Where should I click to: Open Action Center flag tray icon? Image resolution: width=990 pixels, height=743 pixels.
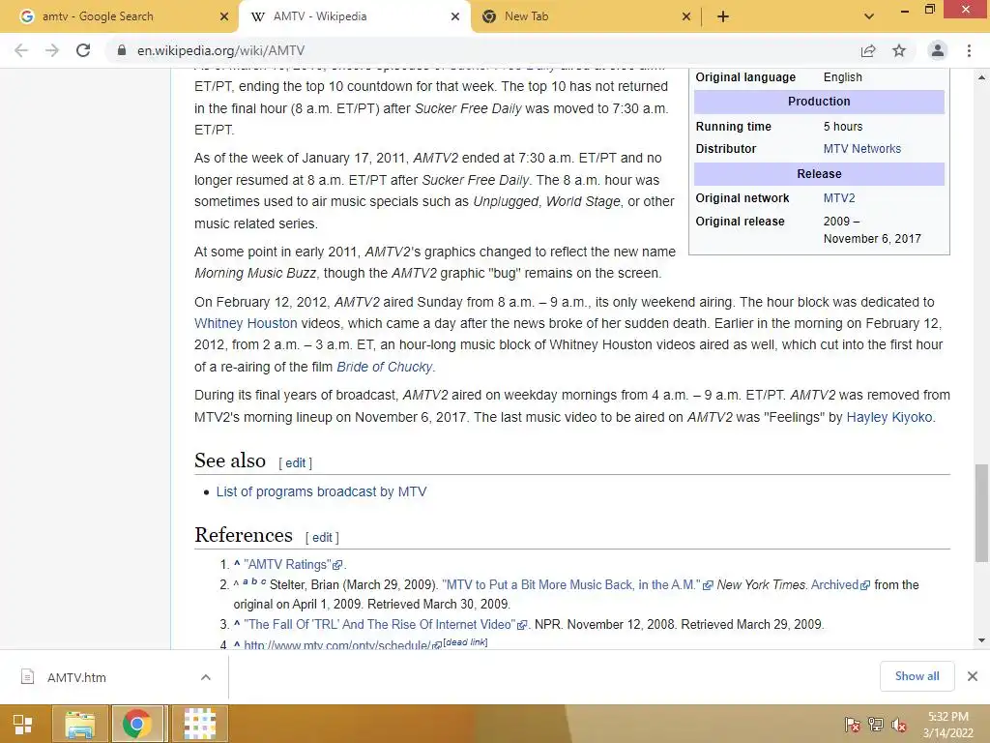click(852, 726)
